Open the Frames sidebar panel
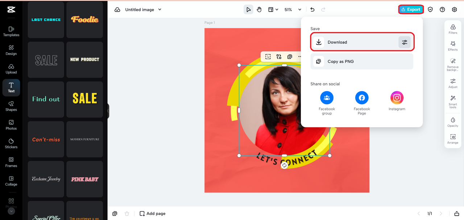This screenshot has height=220, width=464. point(11,162)
